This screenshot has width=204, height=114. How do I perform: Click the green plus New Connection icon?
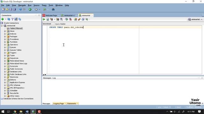click(x=3, y=19)
